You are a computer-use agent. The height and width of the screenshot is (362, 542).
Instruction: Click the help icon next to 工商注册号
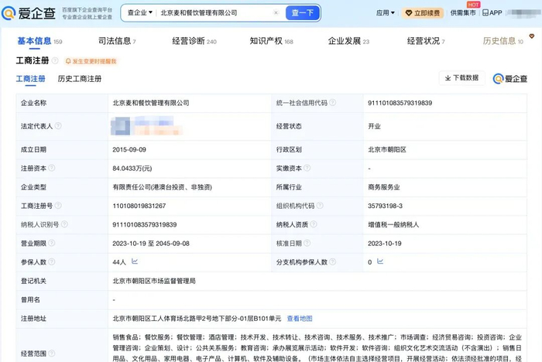[x=58, y=206]
